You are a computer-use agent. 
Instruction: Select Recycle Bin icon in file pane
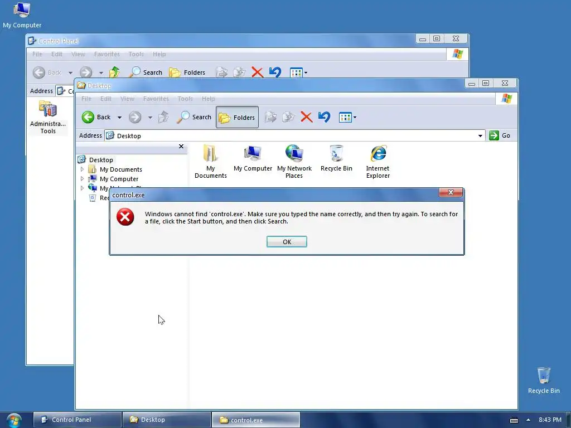point(336,159)
